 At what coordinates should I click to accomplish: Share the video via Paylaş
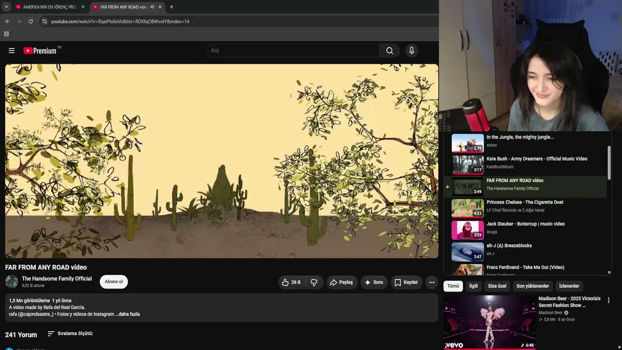341,282
